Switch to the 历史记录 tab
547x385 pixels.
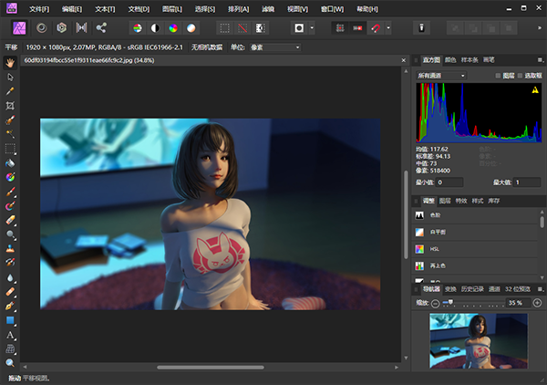[x=471, y=289]
